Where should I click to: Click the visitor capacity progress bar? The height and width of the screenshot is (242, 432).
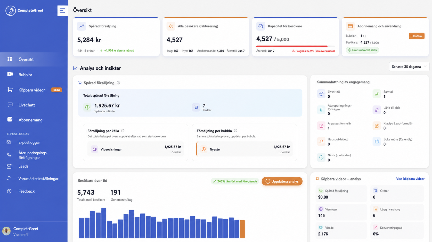click(x=295, y=46)
